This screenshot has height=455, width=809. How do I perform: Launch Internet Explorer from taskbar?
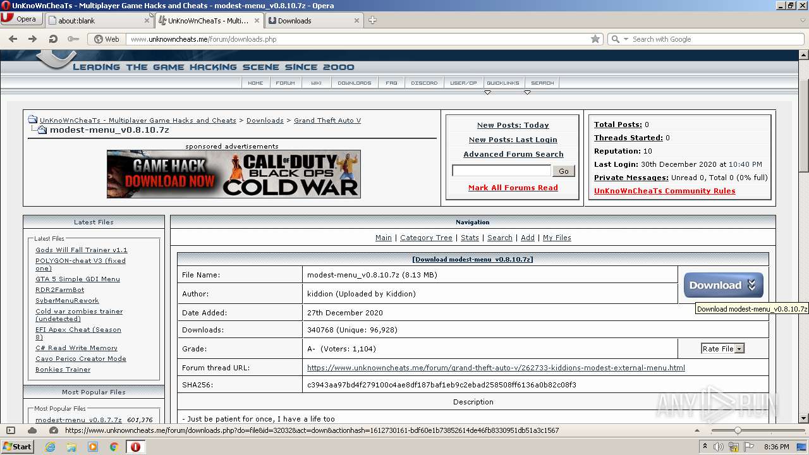[x=51, y=447]
